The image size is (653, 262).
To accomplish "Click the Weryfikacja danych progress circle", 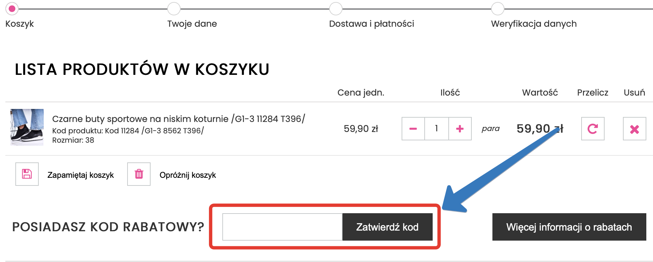I will tap(498, 9).
